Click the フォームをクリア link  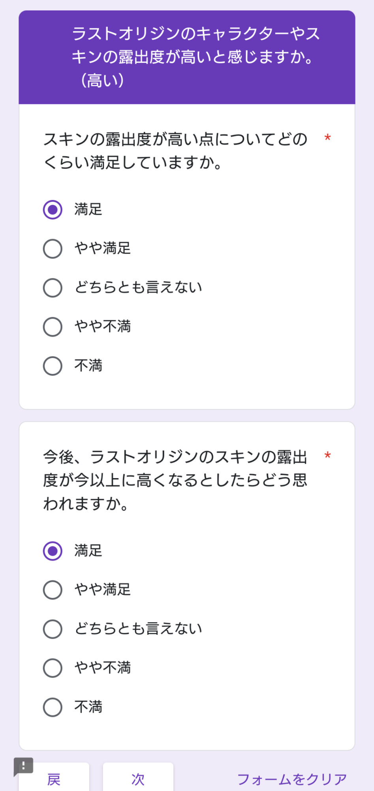pos(291,779)
